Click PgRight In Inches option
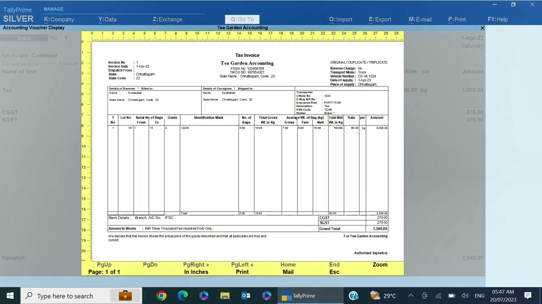542x304 pixels. 196,268
